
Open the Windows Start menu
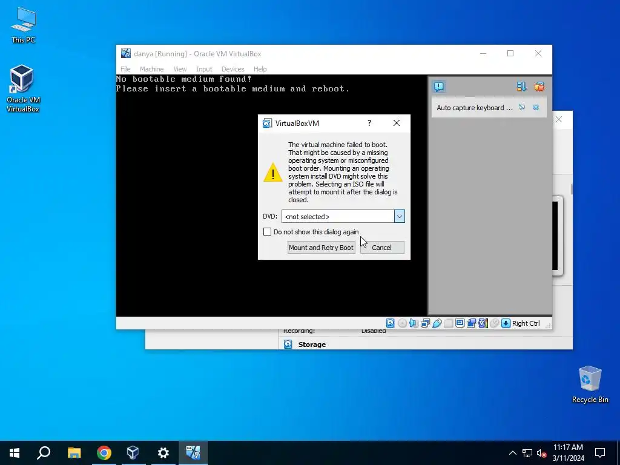coord(15,453)
